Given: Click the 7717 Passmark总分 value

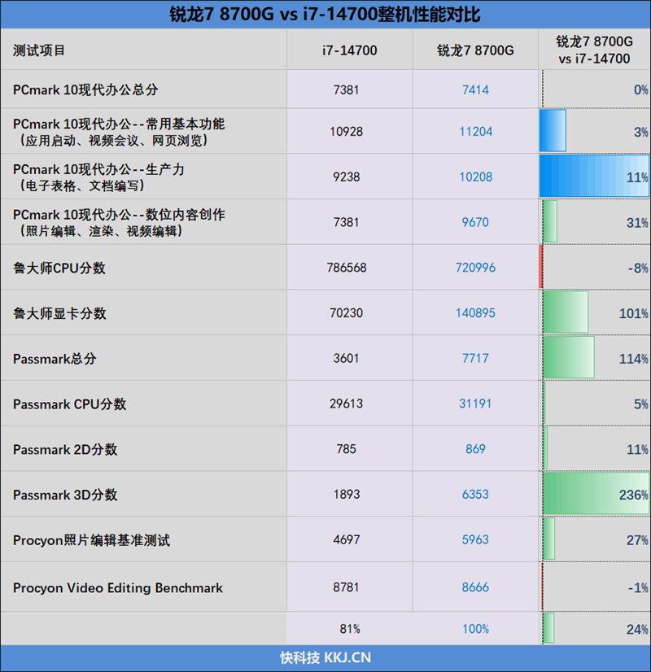Looking at the screenshot, I should (x=475, y=358).
